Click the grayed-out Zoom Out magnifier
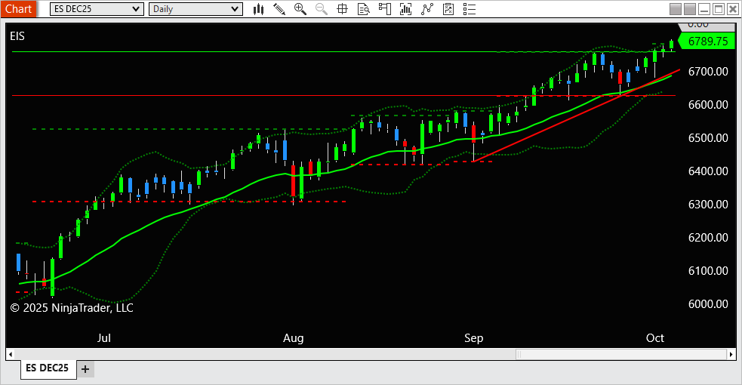Viewport: 742px width, 385px height. point(322,9)
